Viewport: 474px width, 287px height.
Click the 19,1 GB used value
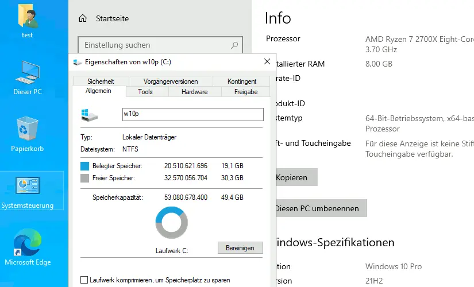pos(232,166)
